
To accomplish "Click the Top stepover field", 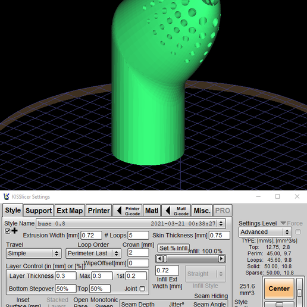I will click(100, 289).
